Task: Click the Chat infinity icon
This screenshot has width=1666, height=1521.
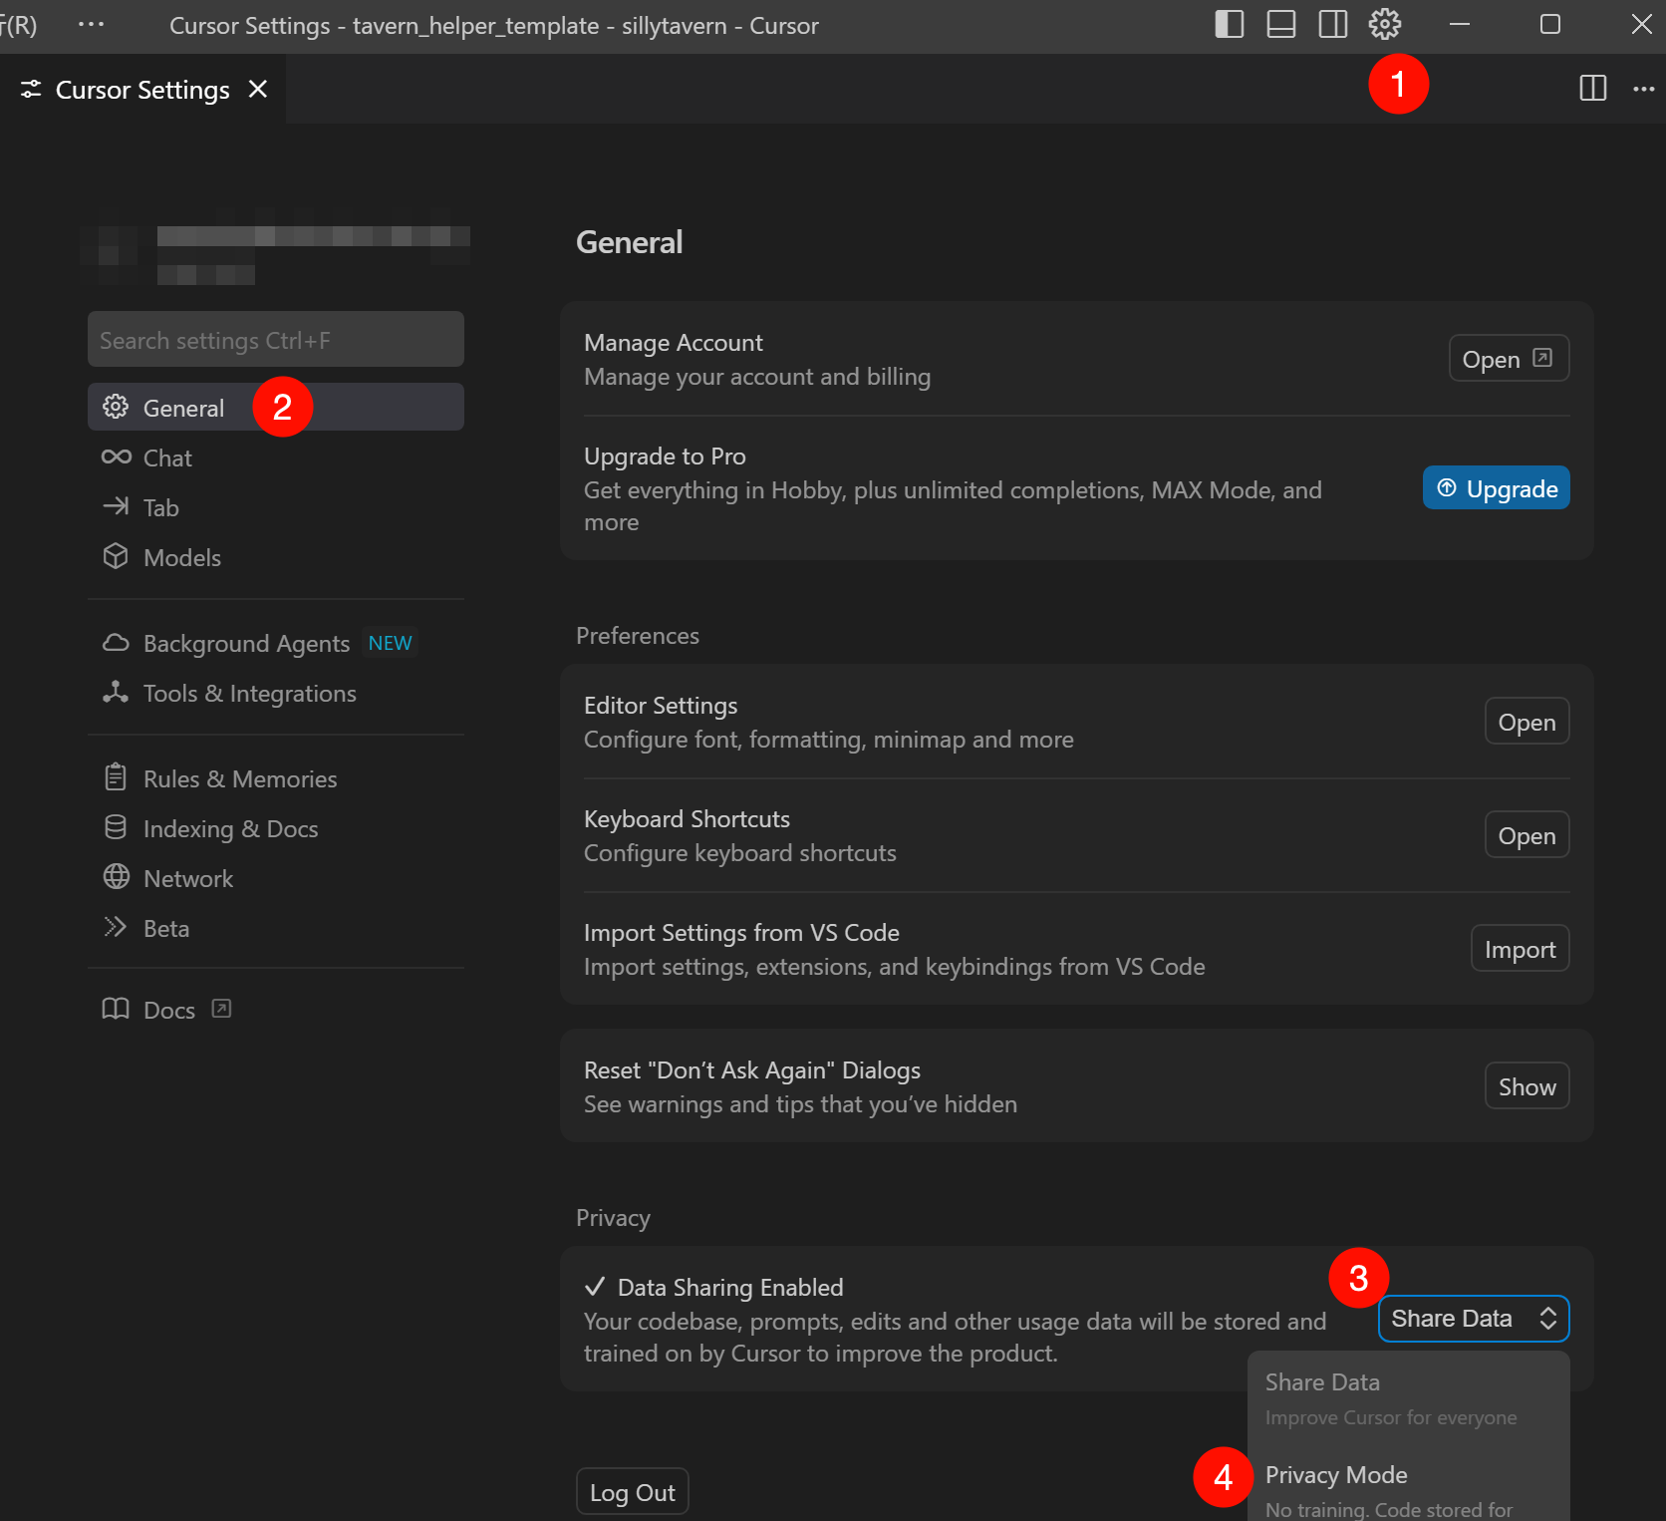Action: pyautogui.click(x=116, y=456)
